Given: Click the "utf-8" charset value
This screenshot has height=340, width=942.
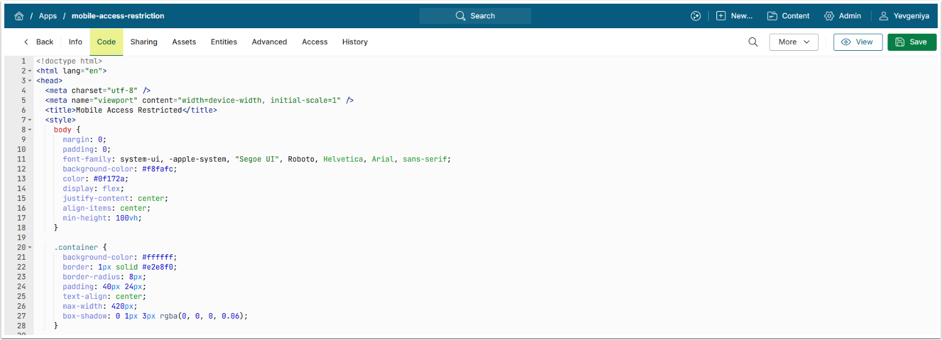Looking at the screenshot, I should [x=123, y=91].
